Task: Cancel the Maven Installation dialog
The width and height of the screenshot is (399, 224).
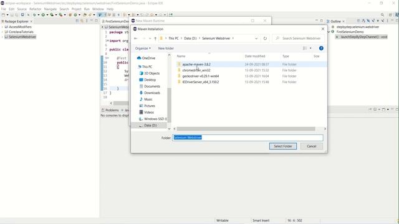Action: click(312, 146)
